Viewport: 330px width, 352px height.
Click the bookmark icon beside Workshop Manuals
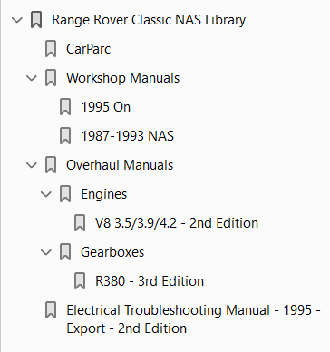pyautogui.click(x=51, y=78)
